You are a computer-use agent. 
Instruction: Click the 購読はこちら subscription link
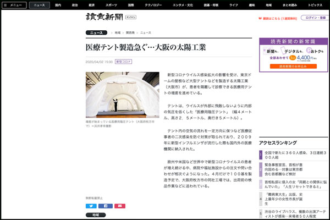(277, 18)
